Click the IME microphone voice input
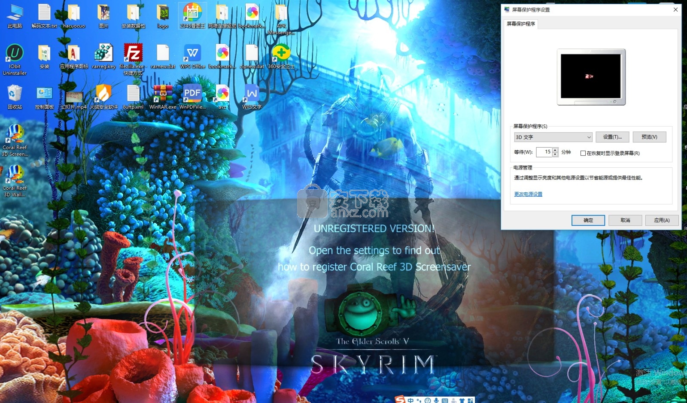This screenshot has width=687, height=403. click(x=436, y=400)
